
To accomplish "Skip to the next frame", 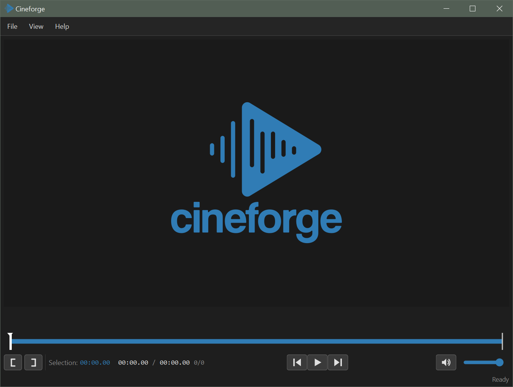I will pos(338,362).
